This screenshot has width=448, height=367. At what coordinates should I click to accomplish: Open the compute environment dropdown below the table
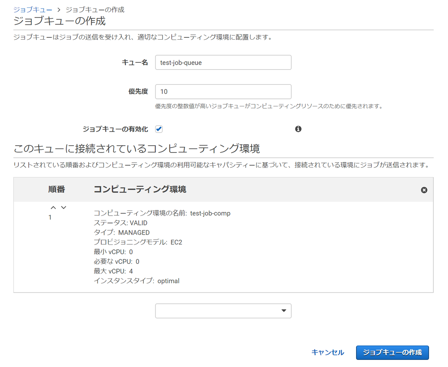coord(223,311)
